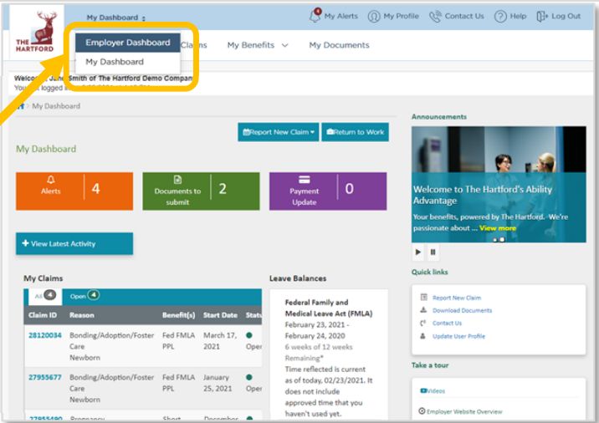Click the Videos camera icon
This screenshot has height=423, width=599.
[x=423, y=390]
